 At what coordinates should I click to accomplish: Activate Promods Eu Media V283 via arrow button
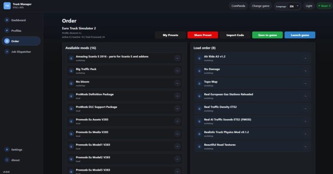tap(177, 134)
